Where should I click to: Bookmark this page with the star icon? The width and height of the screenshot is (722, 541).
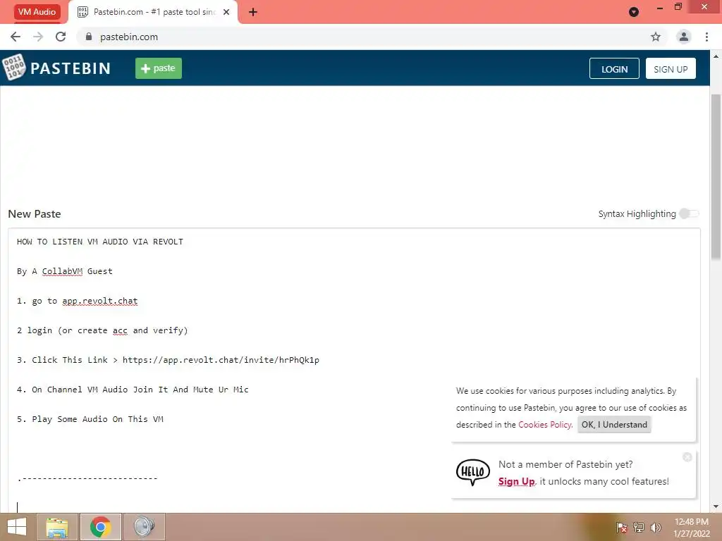pyautogui.click(x=656, y=37)
